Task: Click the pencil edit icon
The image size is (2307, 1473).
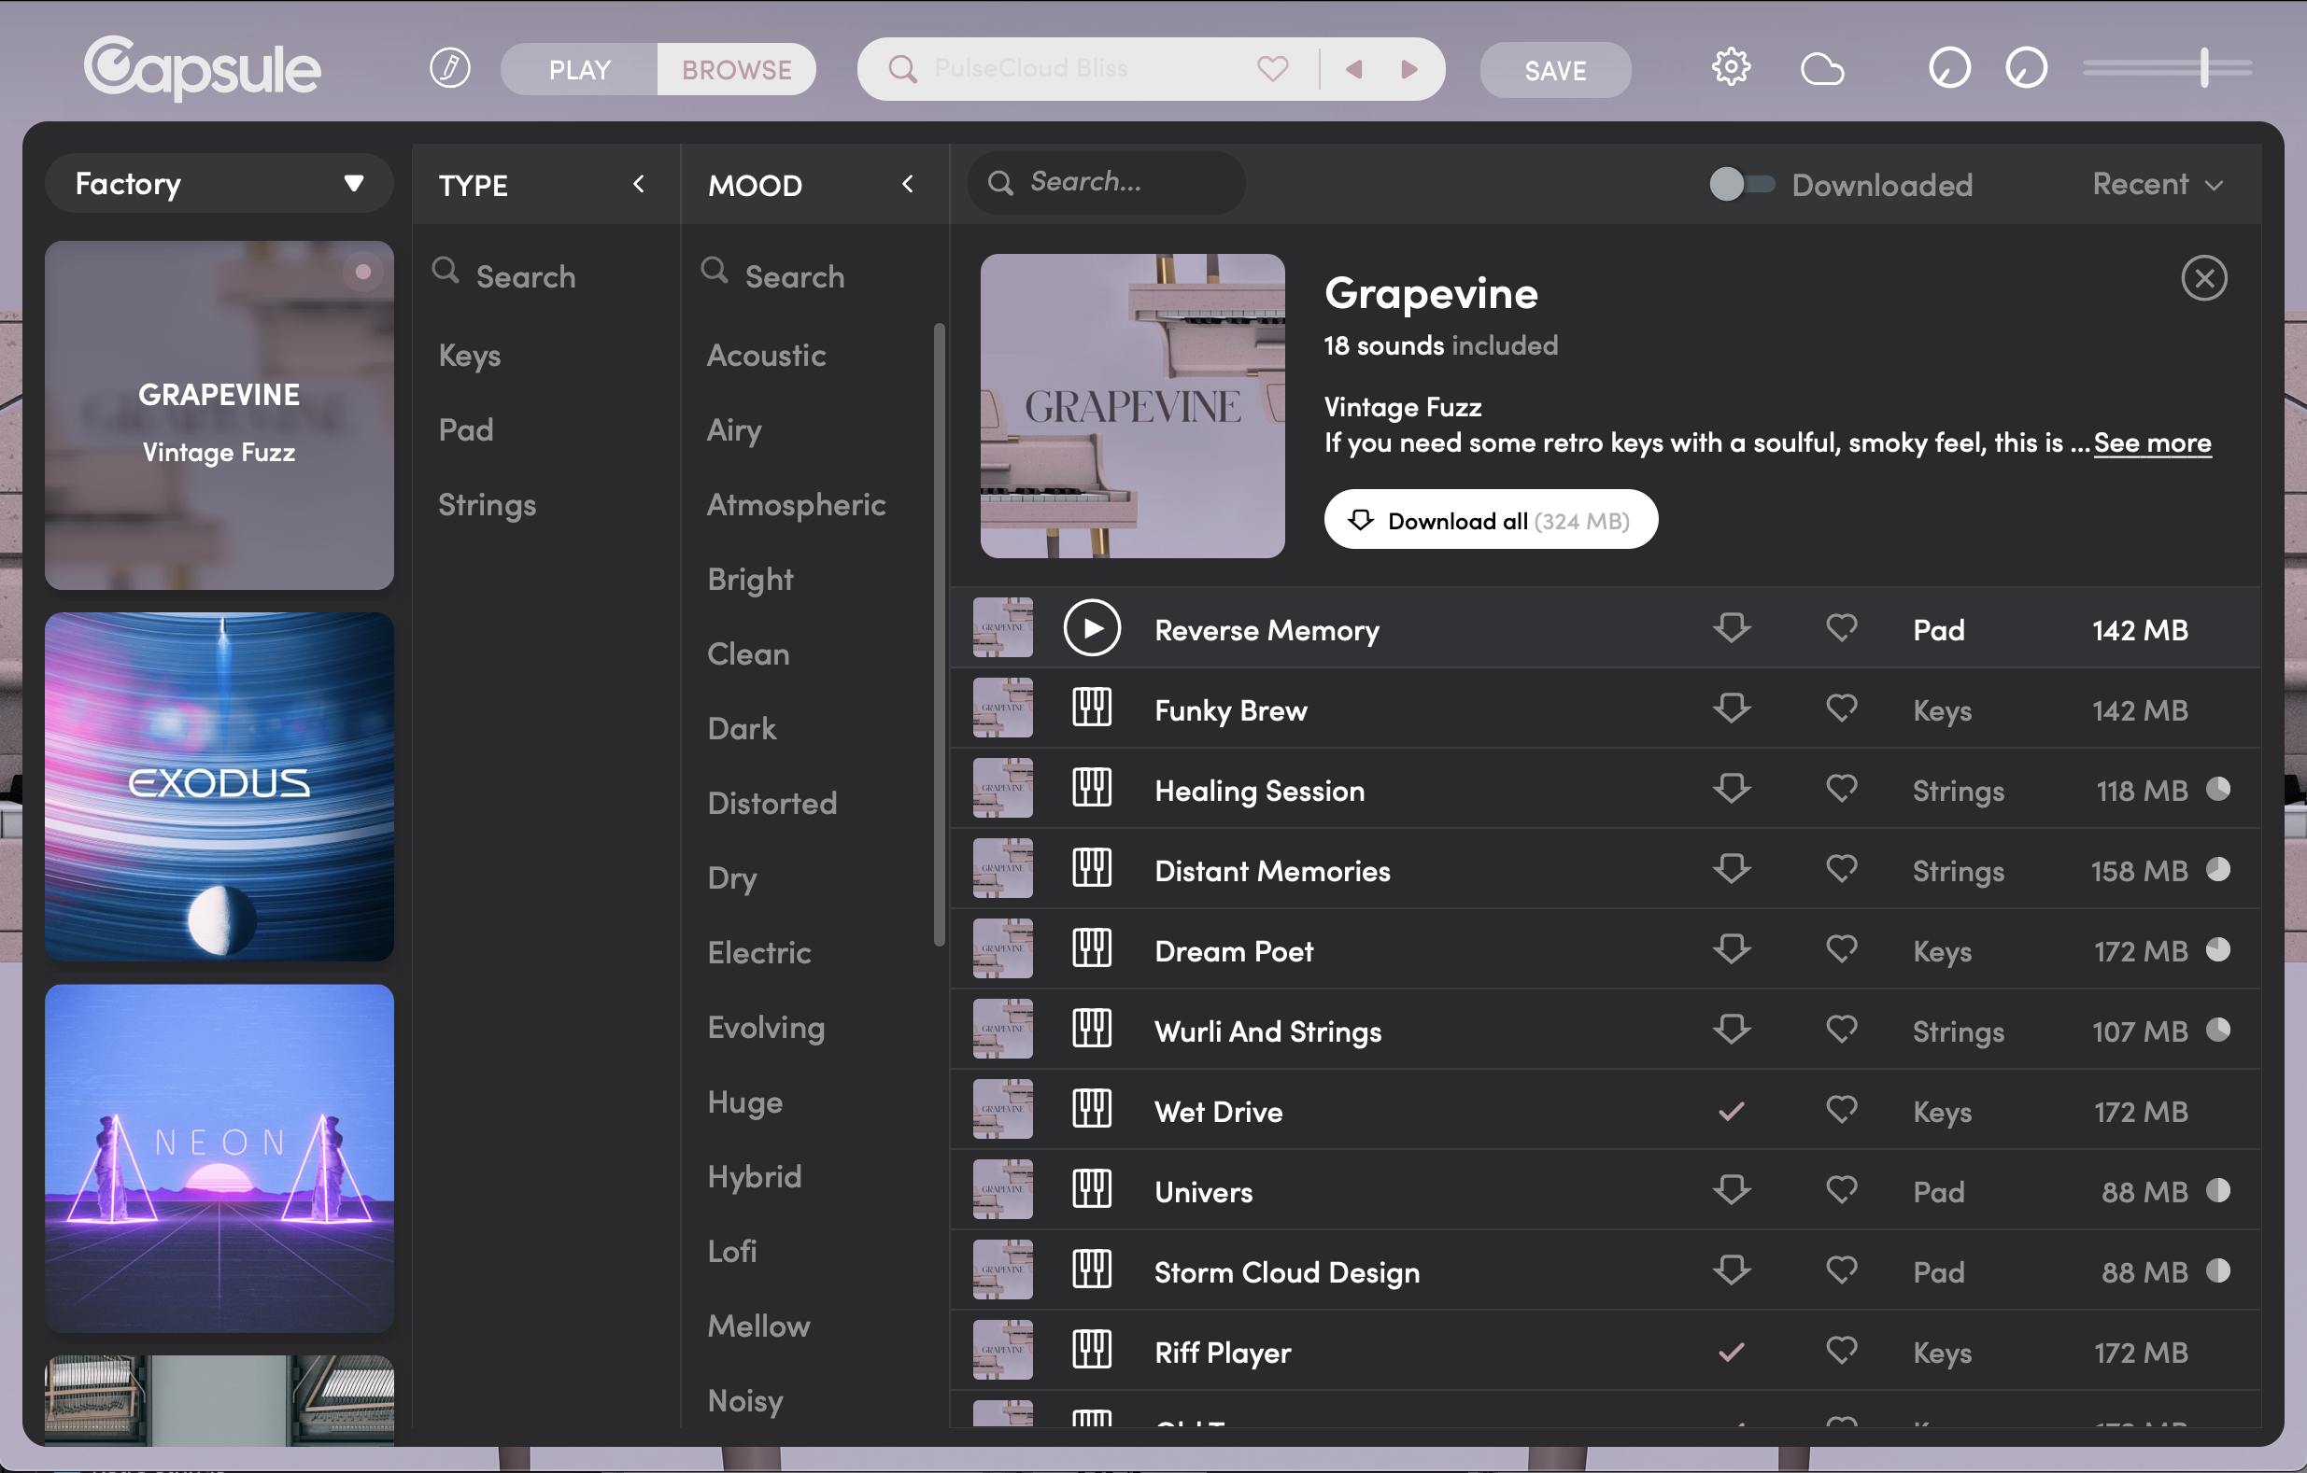Action: (x=449, y=69)
